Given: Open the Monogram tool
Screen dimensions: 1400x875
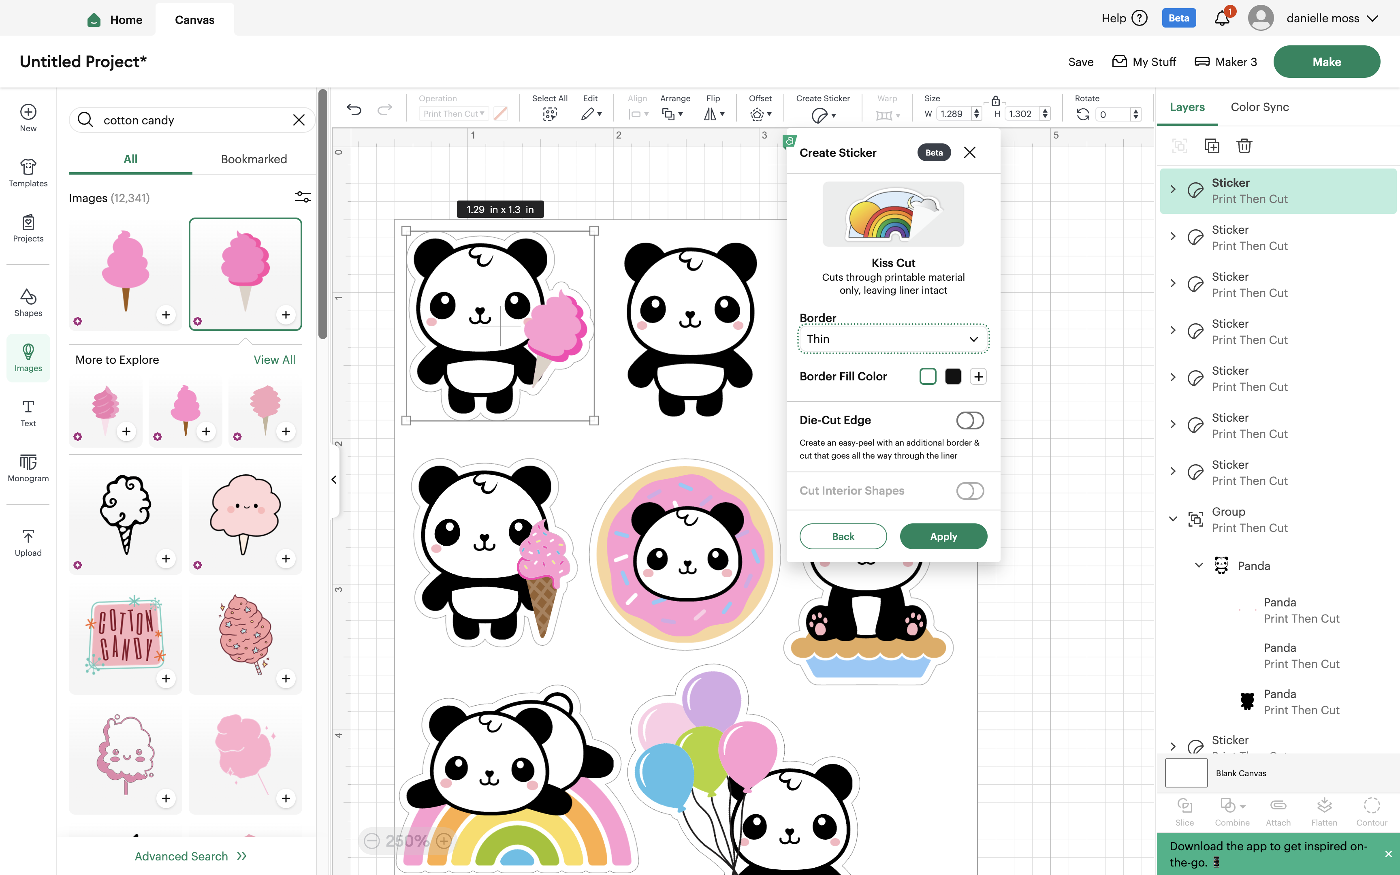Looking at the screenshot, I should tap(28, 468).
